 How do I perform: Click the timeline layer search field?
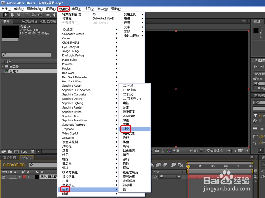tap(43, 165)
